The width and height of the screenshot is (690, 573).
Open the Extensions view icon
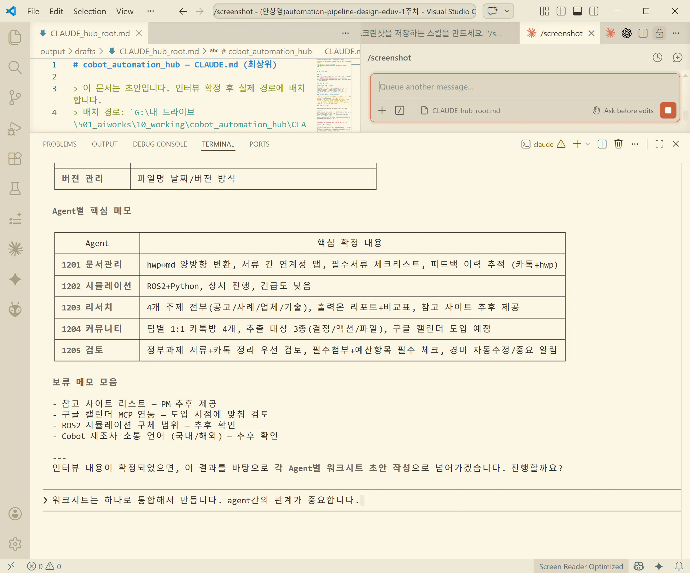[15, 159]
